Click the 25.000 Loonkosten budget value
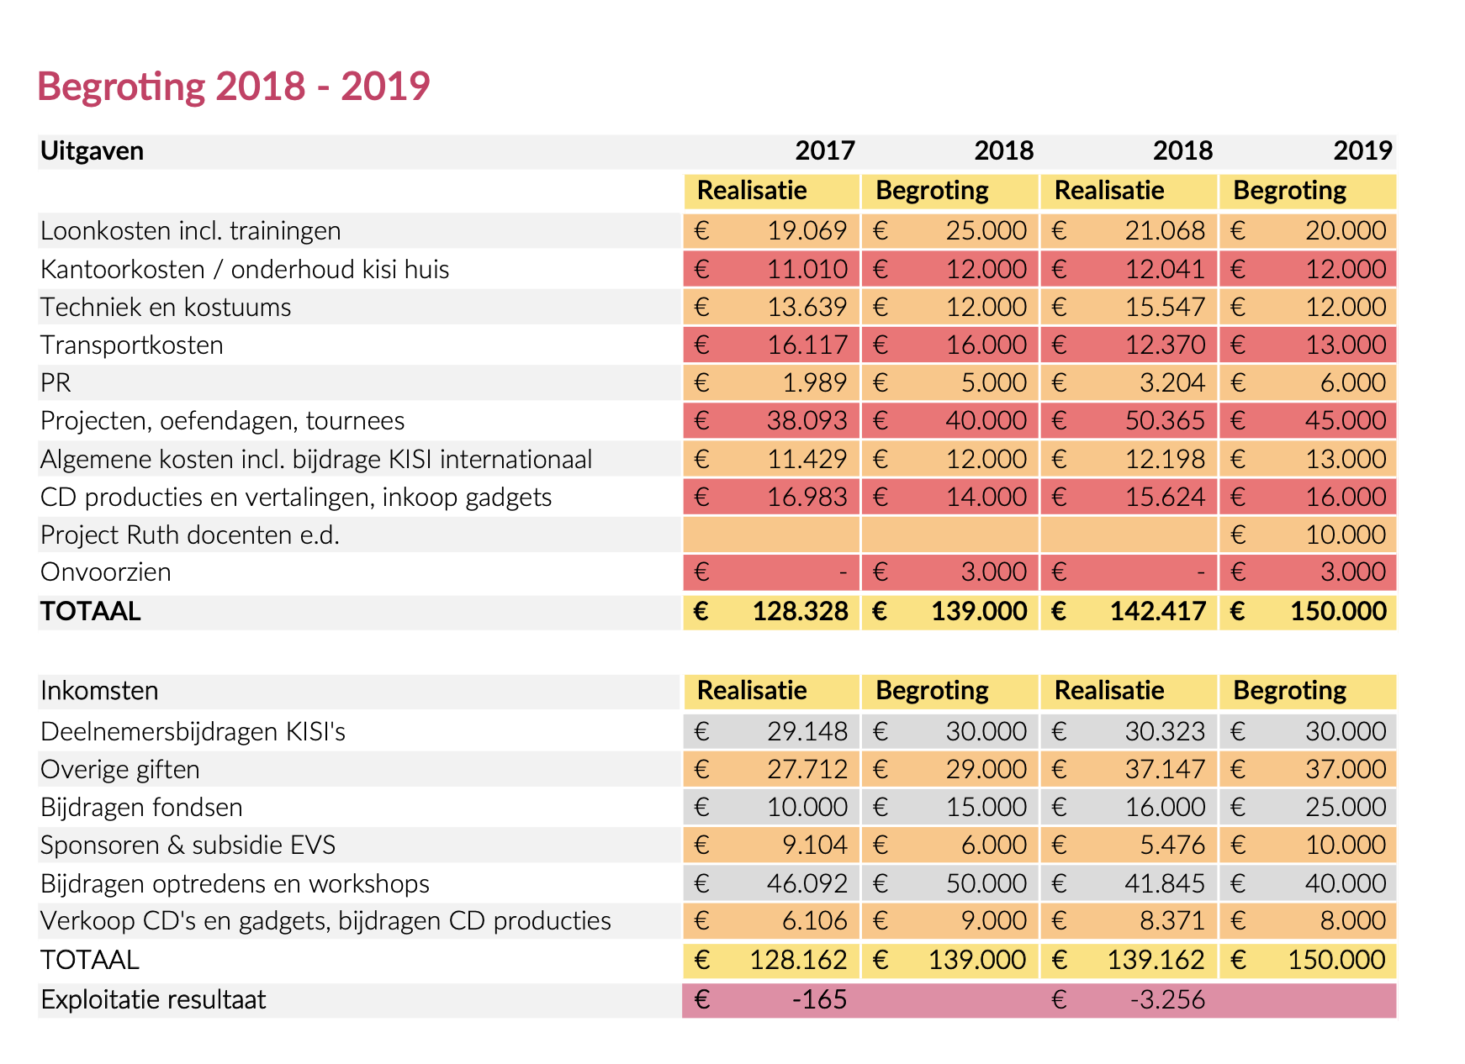The height and width of the screenshot is (1064, 1465). 986,231
